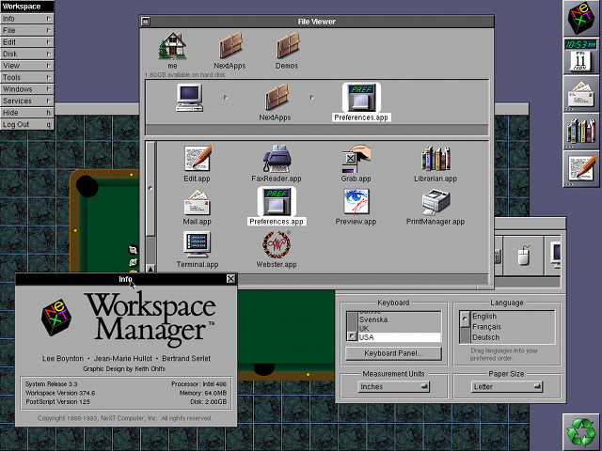The height and width of the screenshot is (451, 602).
Task: Open the Paper Size Letter popup
Action: [x=506, y=386]
